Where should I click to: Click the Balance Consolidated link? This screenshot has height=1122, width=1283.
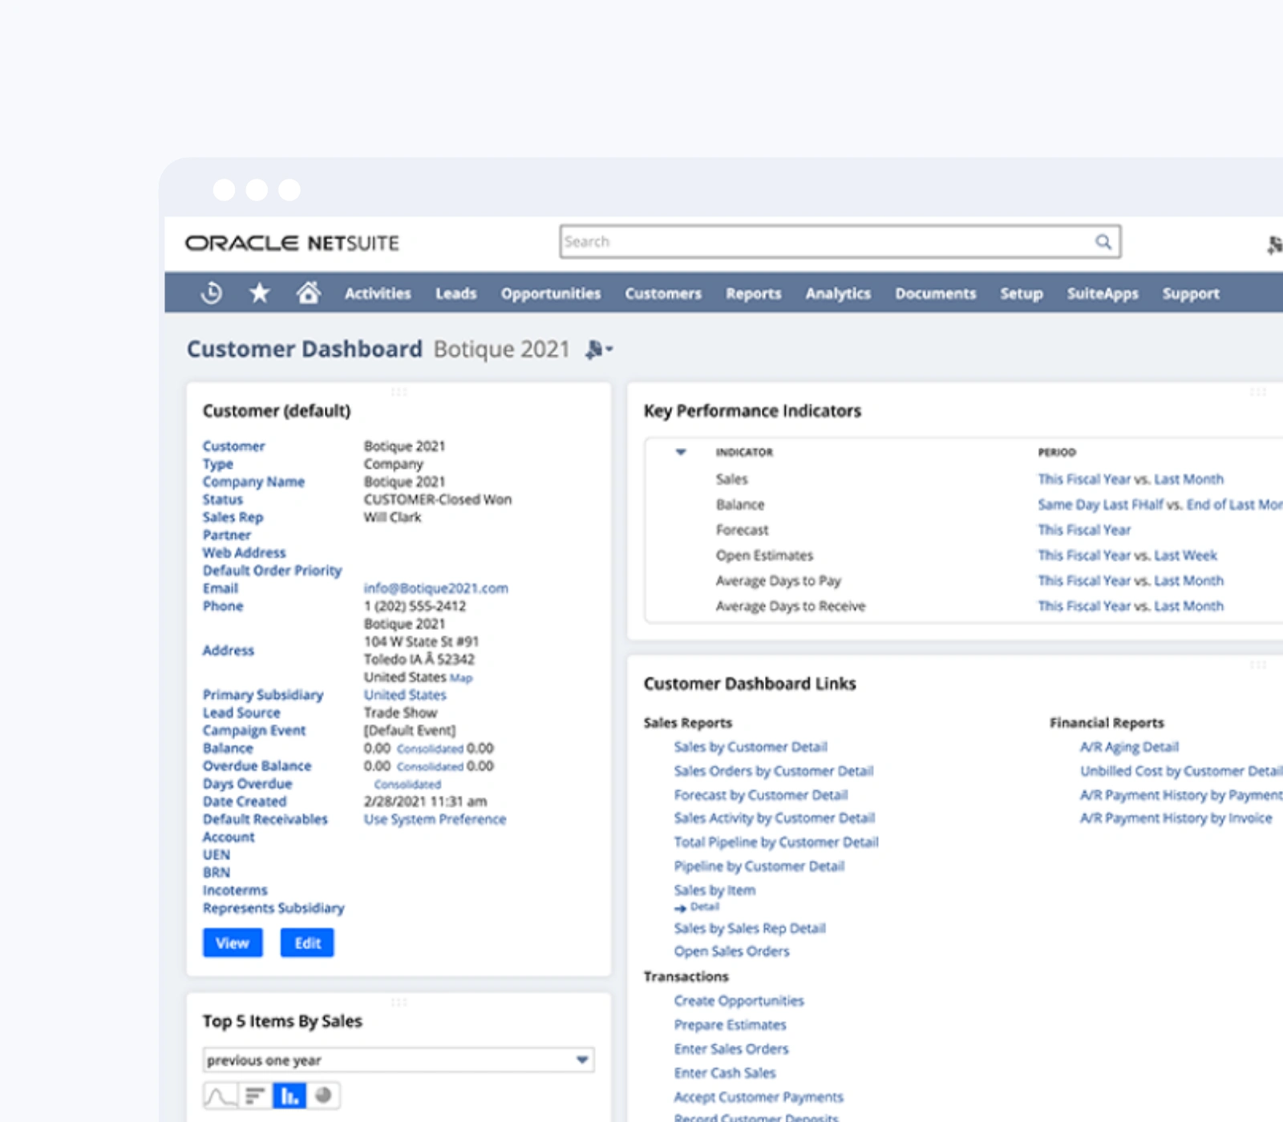(430, 749)
